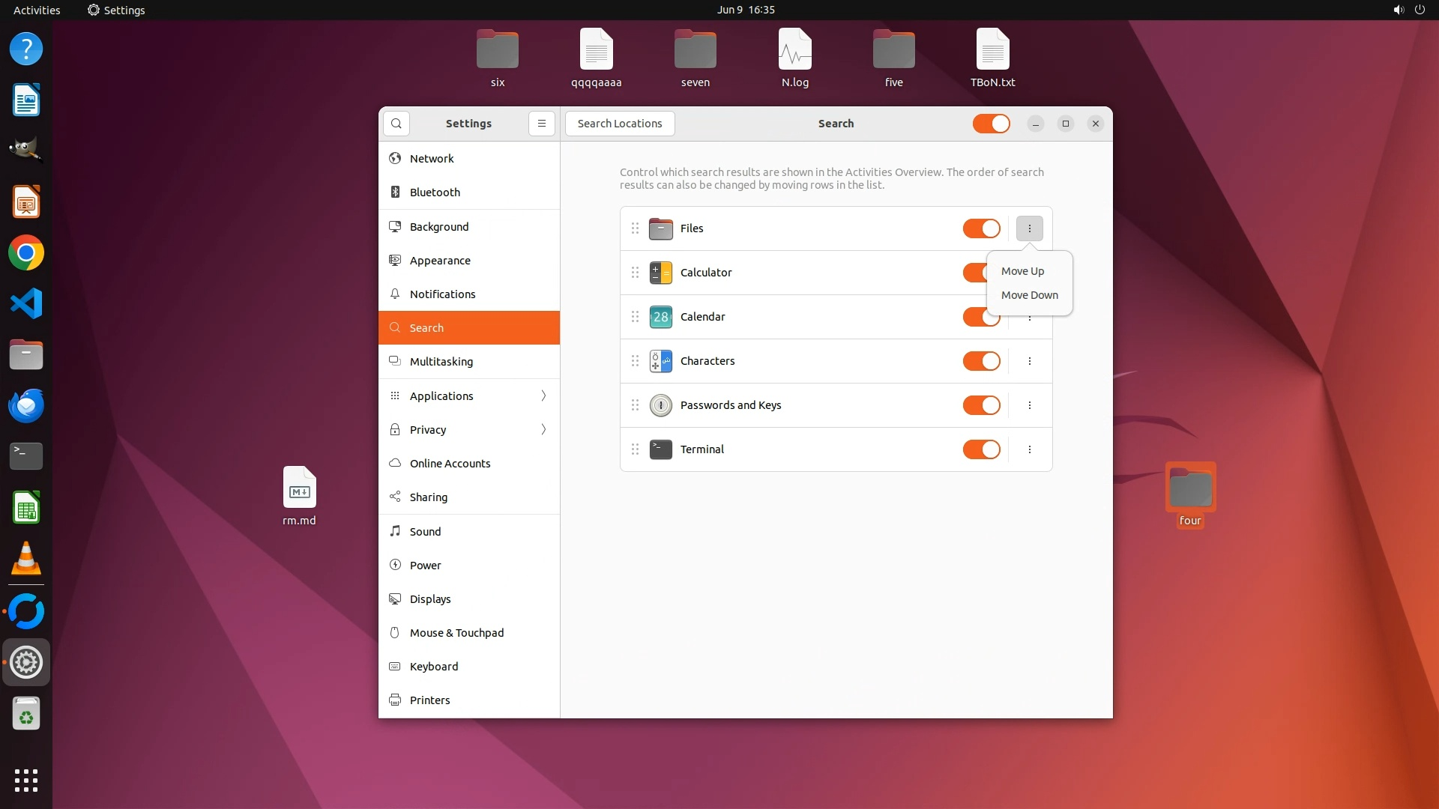
Task: Click the Calculator app icon in list
Action: pos(660,273)
